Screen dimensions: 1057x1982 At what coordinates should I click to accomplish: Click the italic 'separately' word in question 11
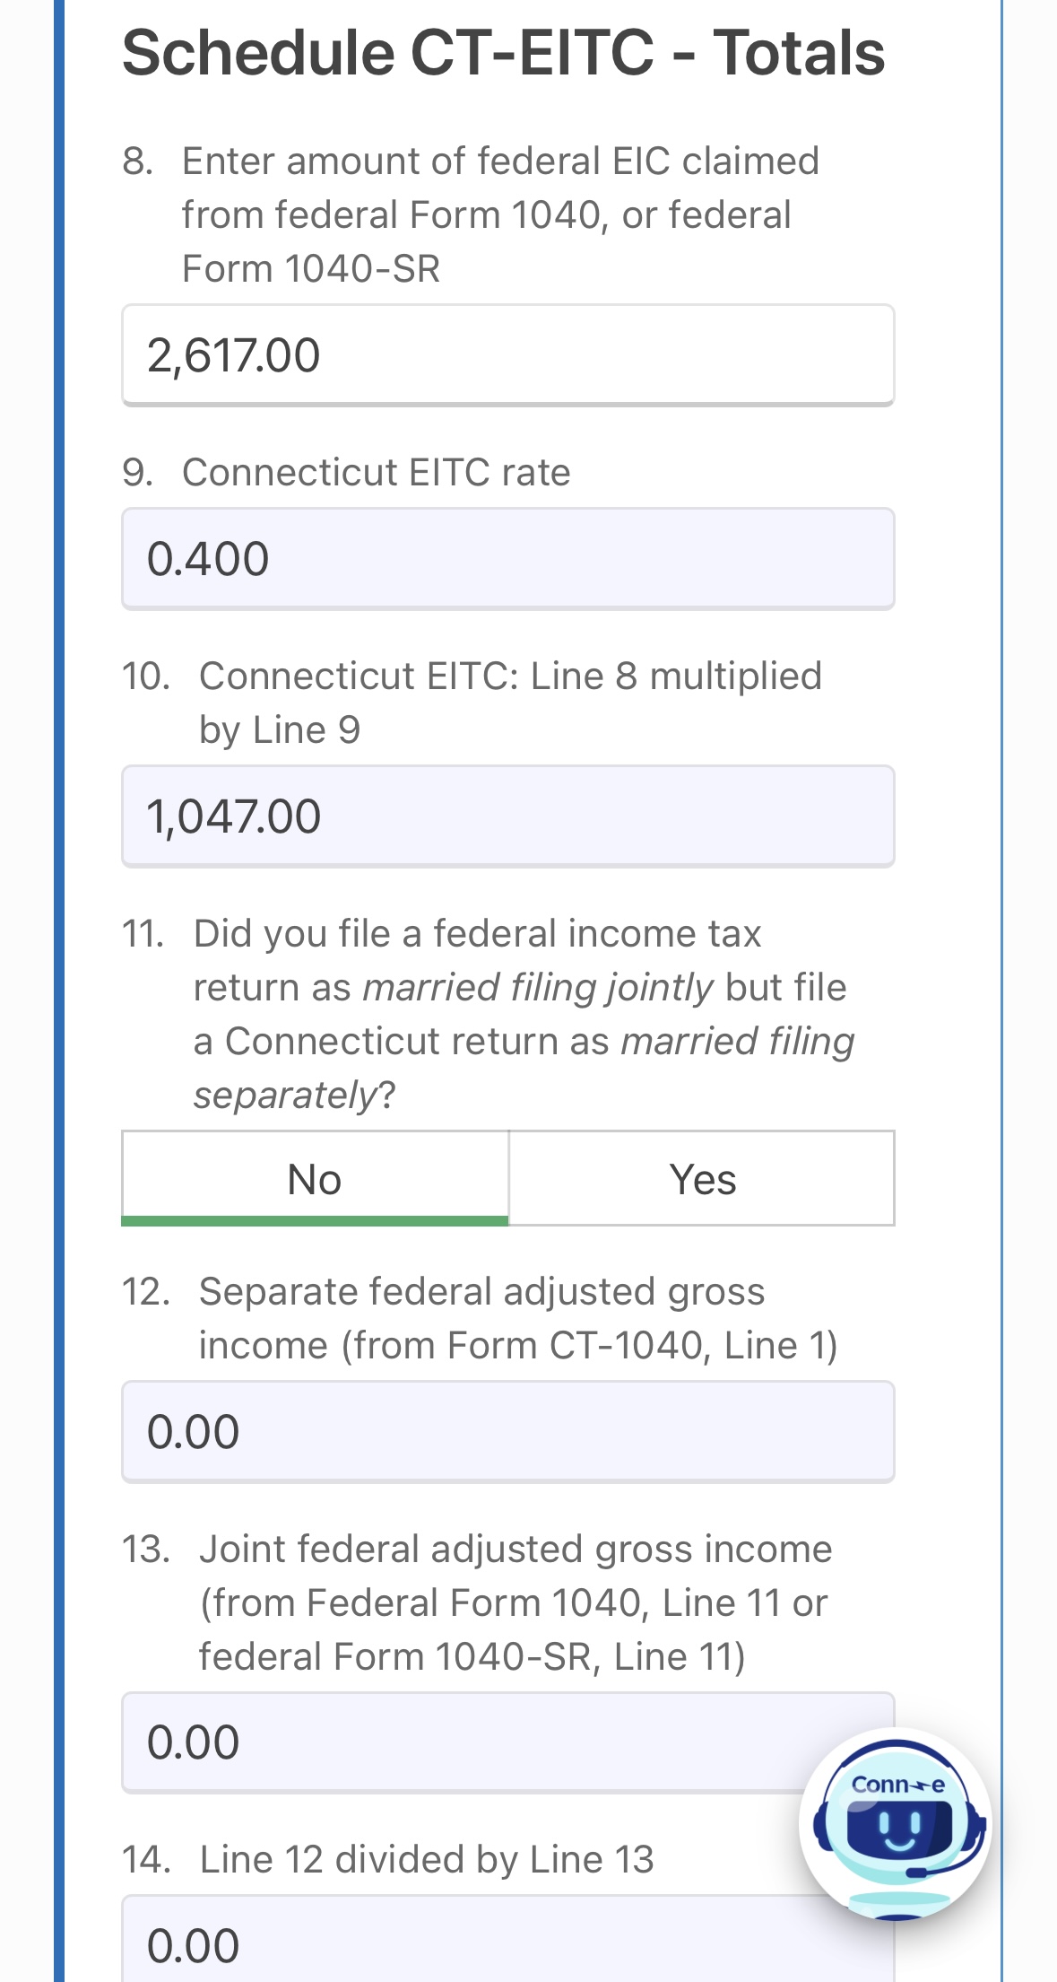click(x=285, y=1095)
